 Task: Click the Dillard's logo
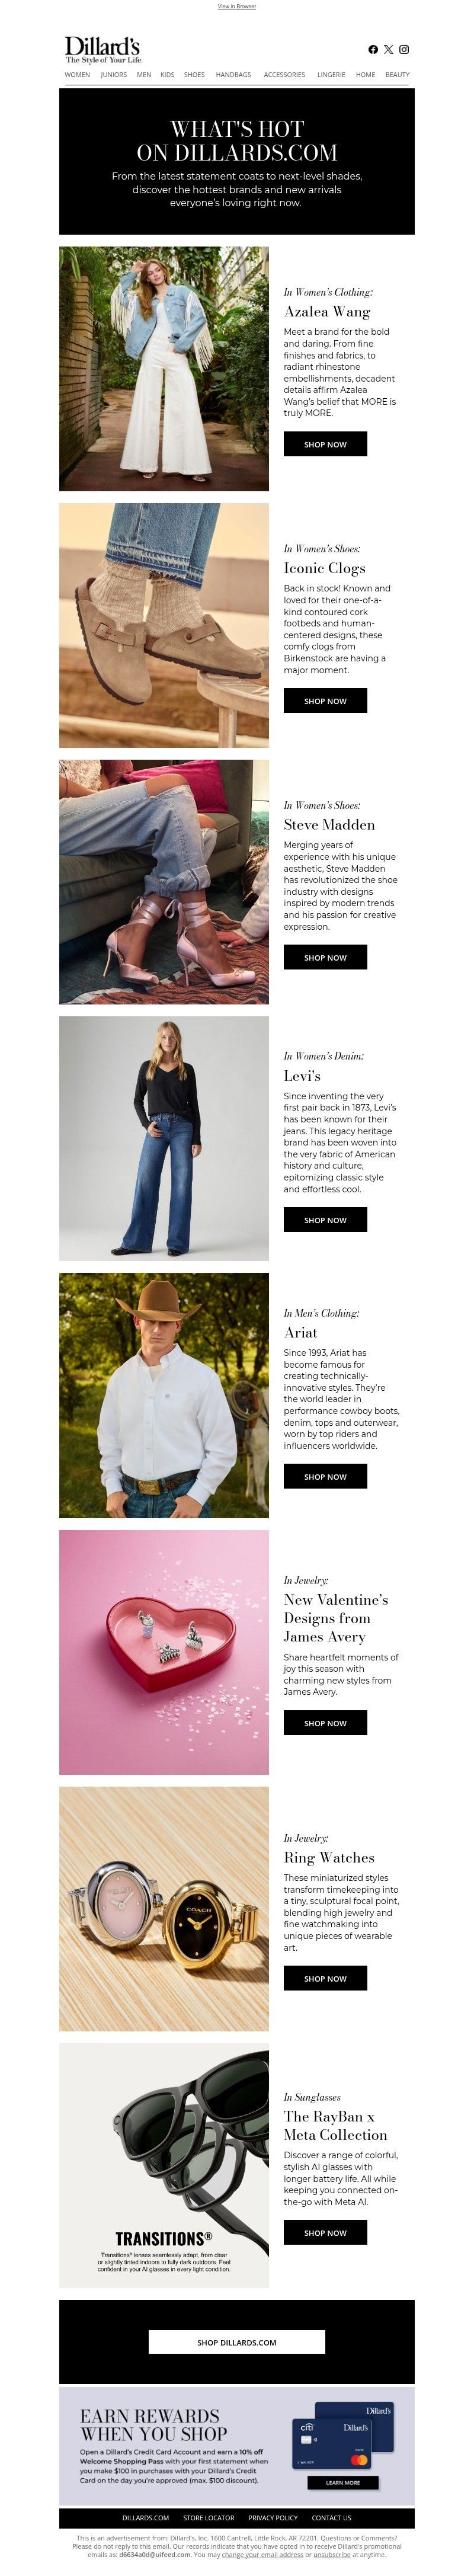[x=103, y=49]
